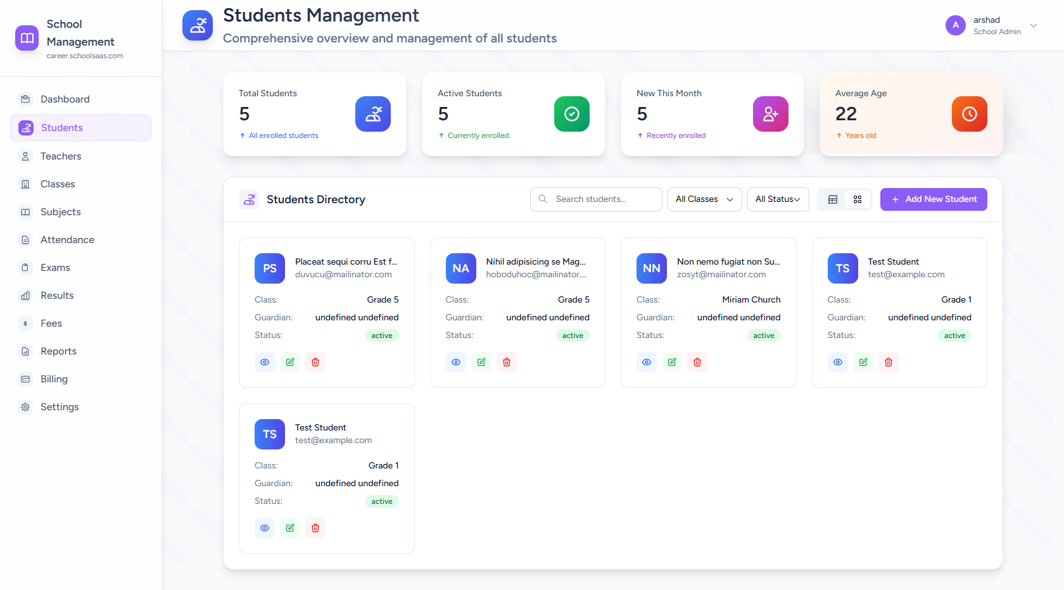Delete the Nihil adipisicing student card
Image resolution: width=1064 pixels, height=590 pixels.
[507, 362]
